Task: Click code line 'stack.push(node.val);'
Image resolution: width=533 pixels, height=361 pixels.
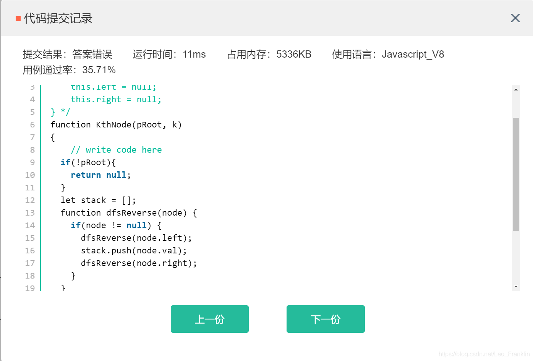Action: tap(134, 251)
